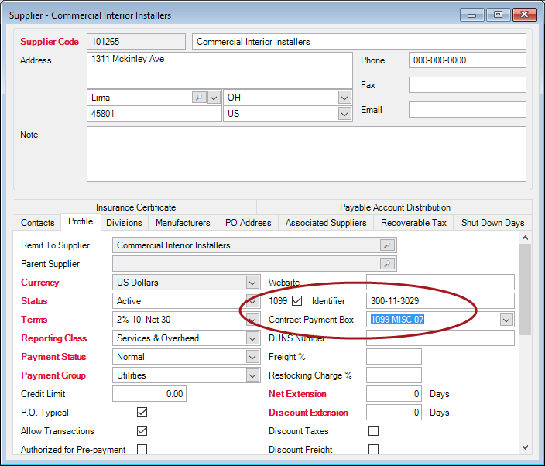Viewport: 545px width, 466px height.
Task: Click the Freight % field
Action: [x=394, y=357]
